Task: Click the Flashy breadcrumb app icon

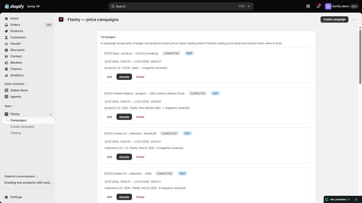Action: tap(61, 19)
